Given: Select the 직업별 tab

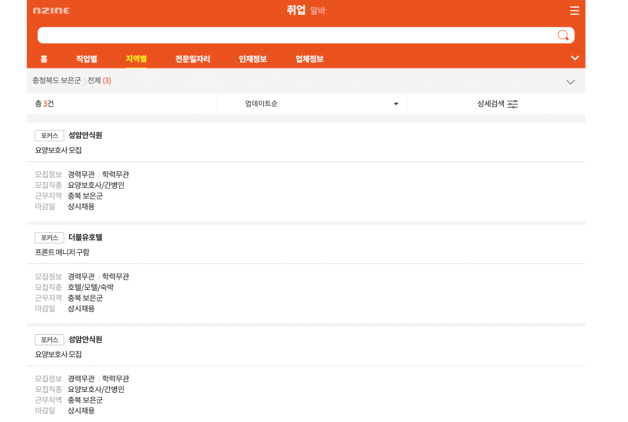Looking at the screenshot, I should [x=86, y=59].
